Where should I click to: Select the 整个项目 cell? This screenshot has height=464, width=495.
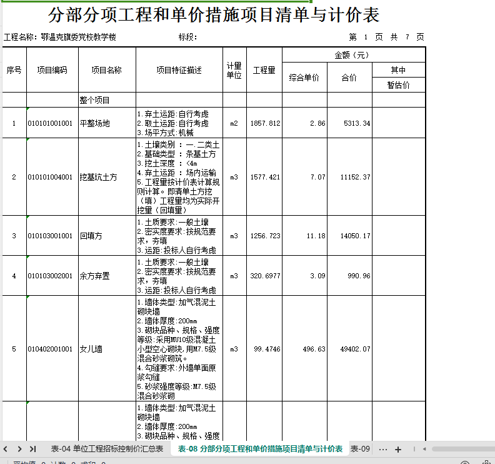[x=107, y=100]
